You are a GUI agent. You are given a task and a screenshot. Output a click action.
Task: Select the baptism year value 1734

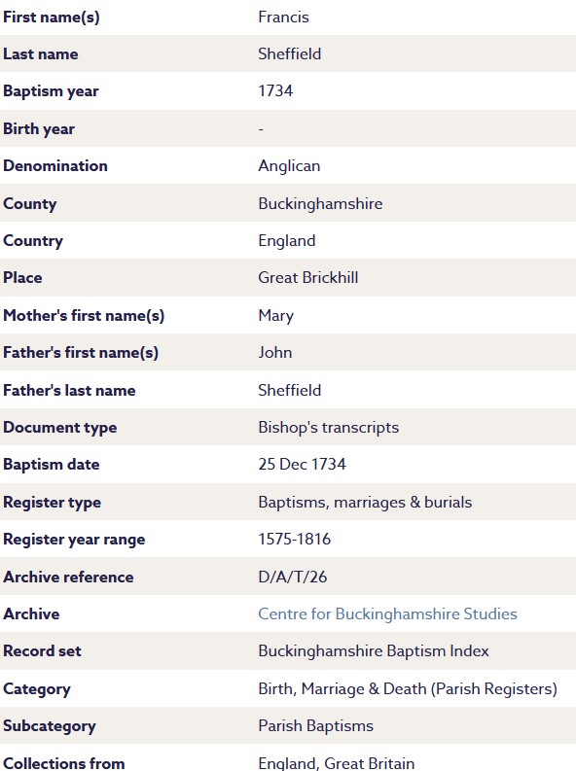coord(275,91)
